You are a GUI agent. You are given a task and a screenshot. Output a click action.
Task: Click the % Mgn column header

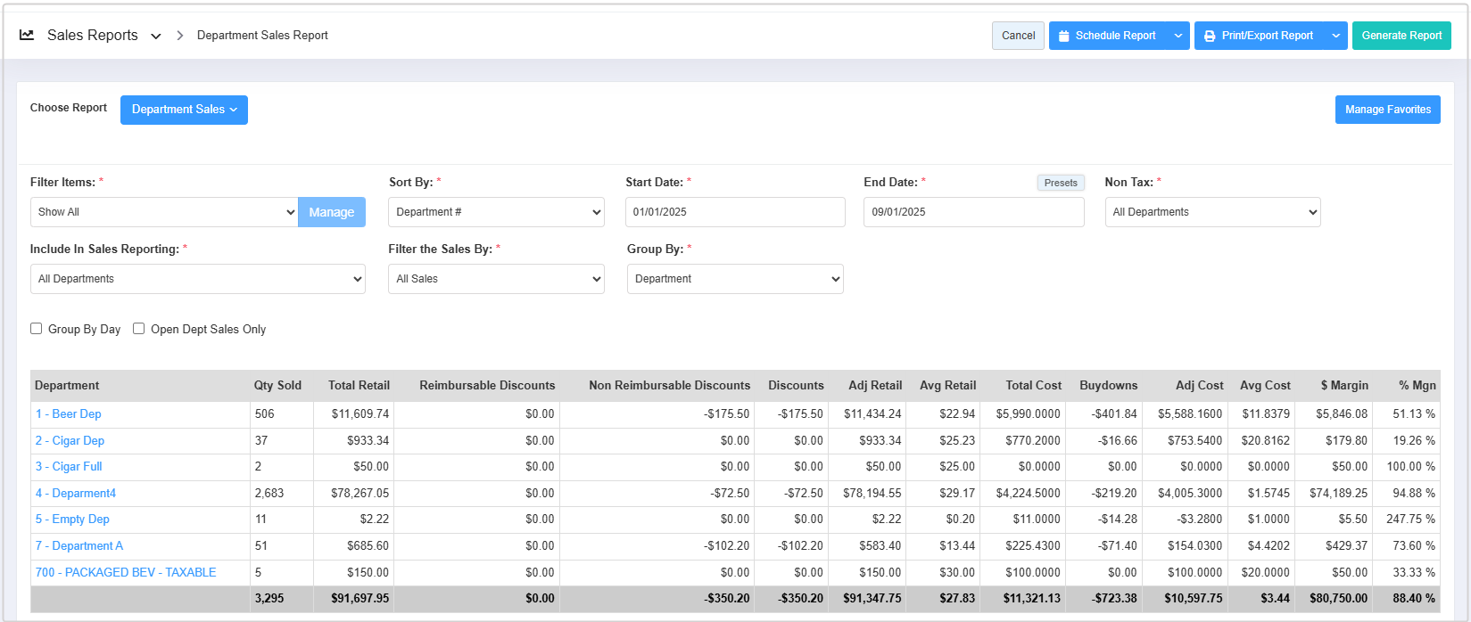(x=1417, y=386)
